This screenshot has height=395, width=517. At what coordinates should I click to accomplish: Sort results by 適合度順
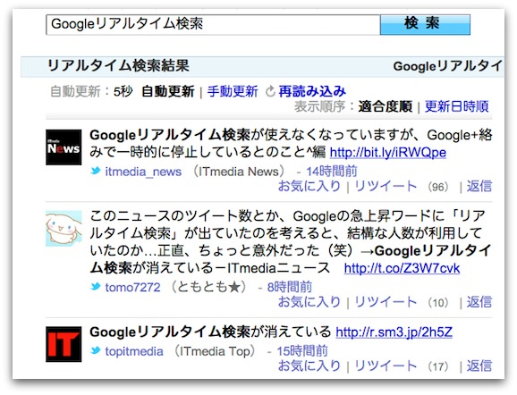(x=386, y=106)
